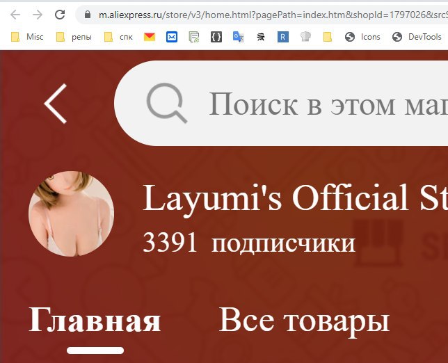
Task: Click the 3391 подписчики followers count
Action: click(249, 243)
